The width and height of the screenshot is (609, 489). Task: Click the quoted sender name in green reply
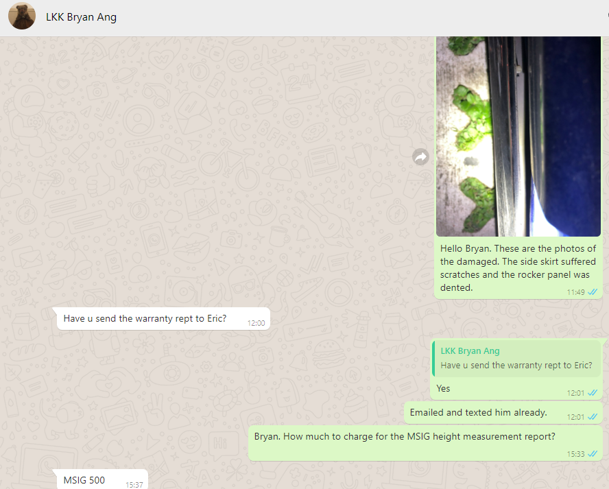470,351
